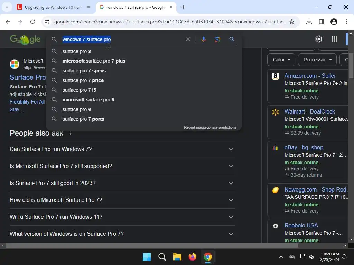
Task: Open Chrome downloads icon
Action: 309,22
